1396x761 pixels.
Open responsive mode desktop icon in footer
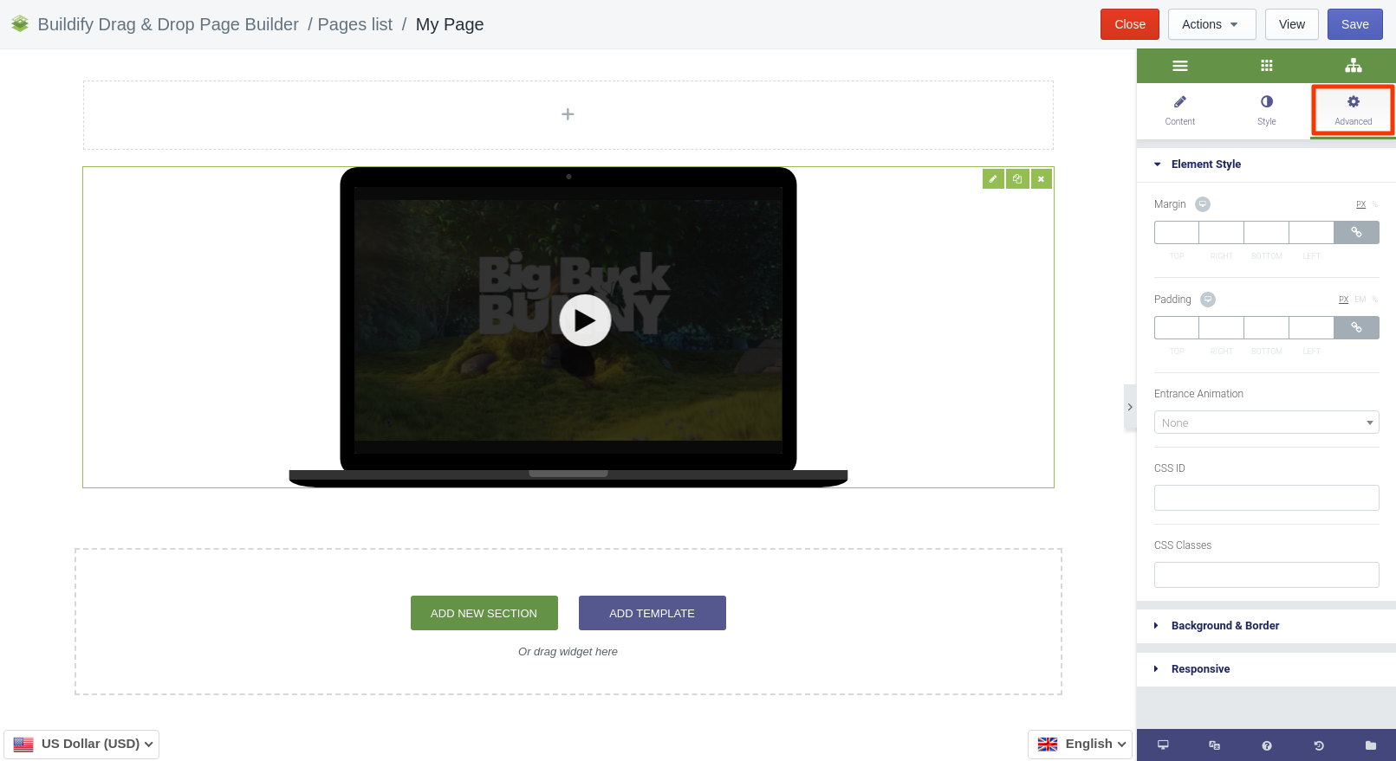pyautogui.click(x=1163, y=745)
